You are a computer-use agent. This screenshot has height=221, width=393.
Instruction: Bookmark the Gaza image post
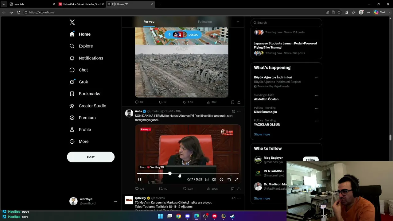click(x=233, y=102)
